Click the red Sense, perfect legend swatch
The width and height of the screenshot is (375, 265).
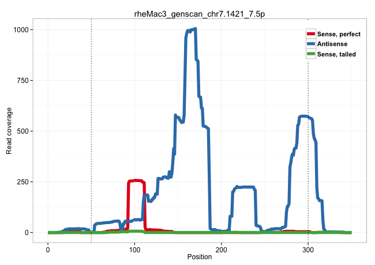pyautogui.click(x=310, y=35)
